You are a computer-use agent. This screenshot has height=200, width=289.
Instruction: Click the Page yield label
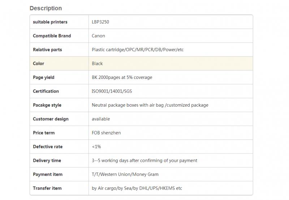pos(44,77)
